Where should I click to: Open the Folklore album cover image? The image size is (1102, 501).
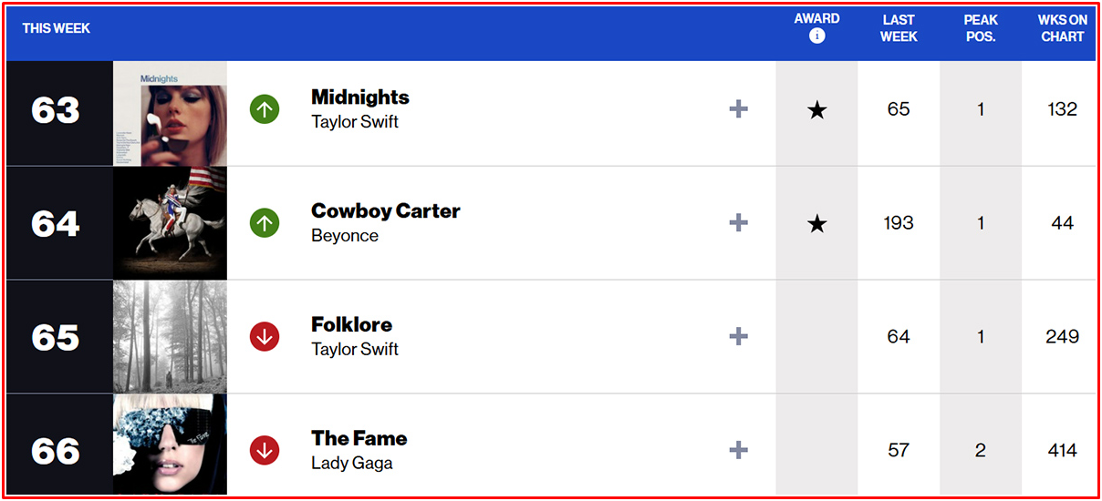click(x=170, y=337)
